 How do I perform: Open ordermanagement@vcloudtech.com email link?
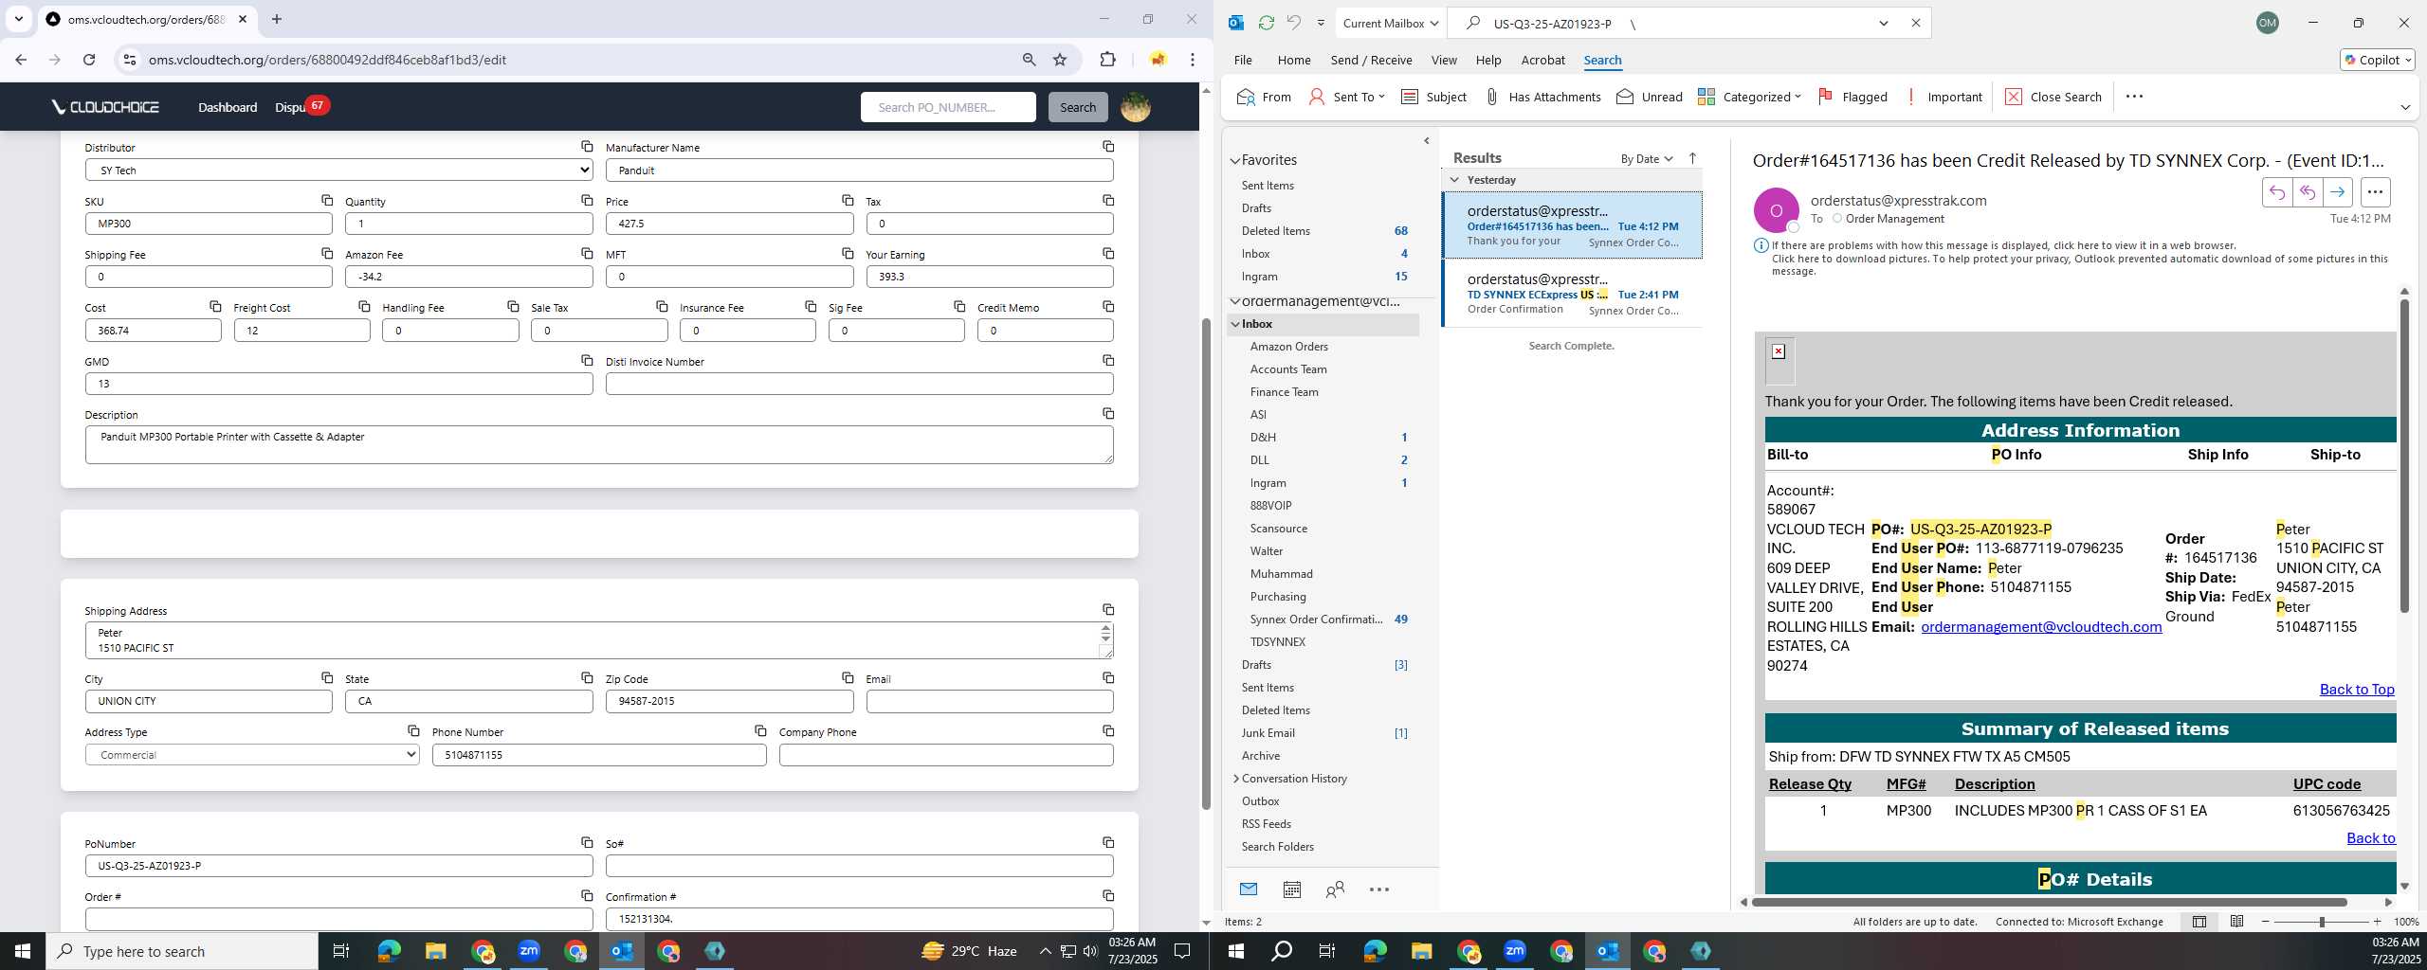[x=2041, y=627]
